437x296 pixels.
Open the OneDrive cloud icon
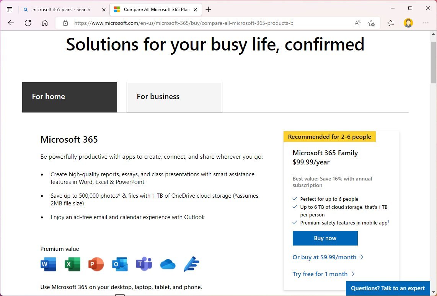click(x=168, y=264)
